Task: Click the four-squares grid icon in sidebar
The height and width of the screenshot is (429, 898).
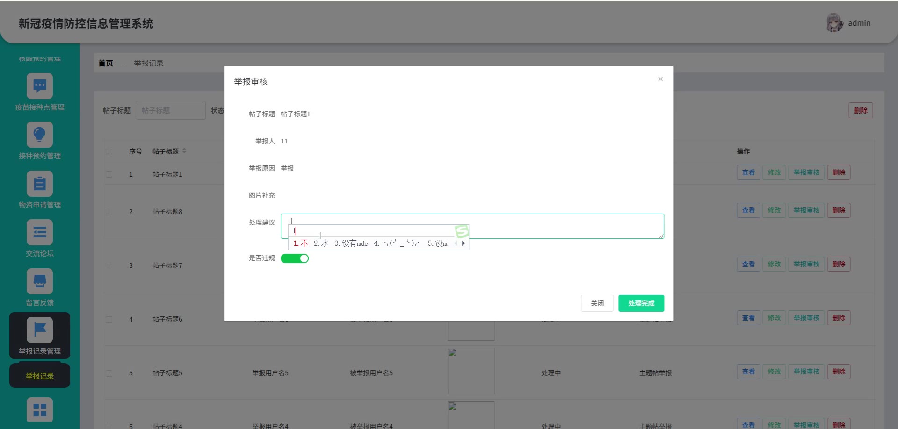Action: pos(40,410)
